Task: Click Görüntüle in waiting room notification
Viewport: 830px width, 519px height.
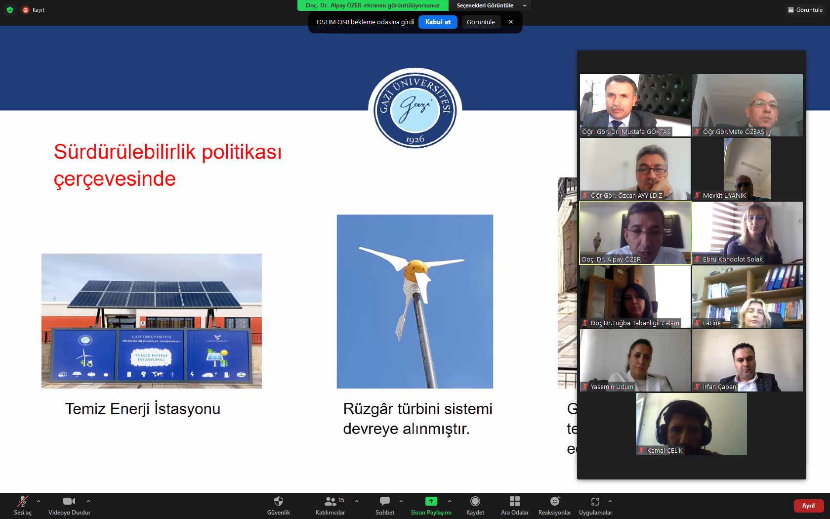Action: [x=481, y=22]
